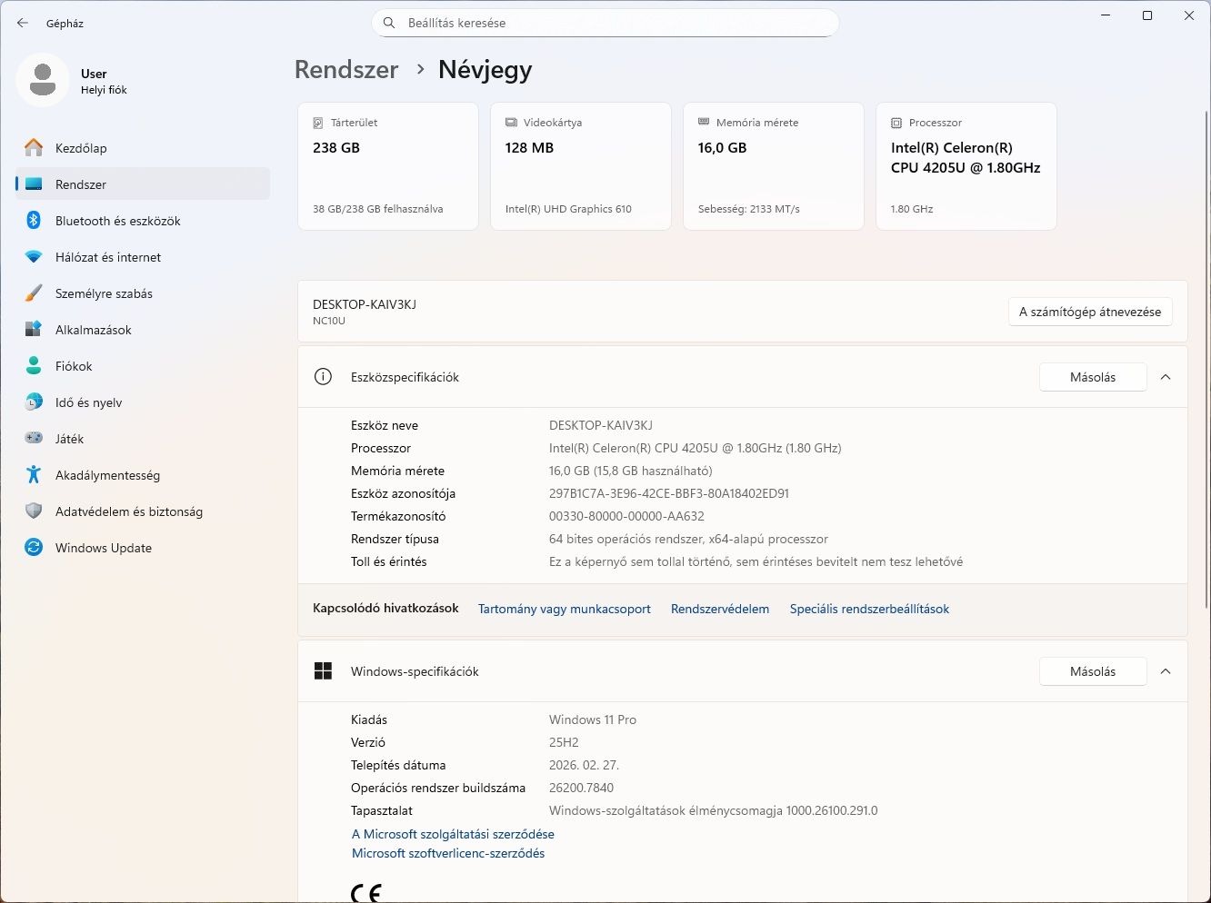Select the Személyre szabás brush icon
The image size is (1211, 903).
tap(34, 293)
